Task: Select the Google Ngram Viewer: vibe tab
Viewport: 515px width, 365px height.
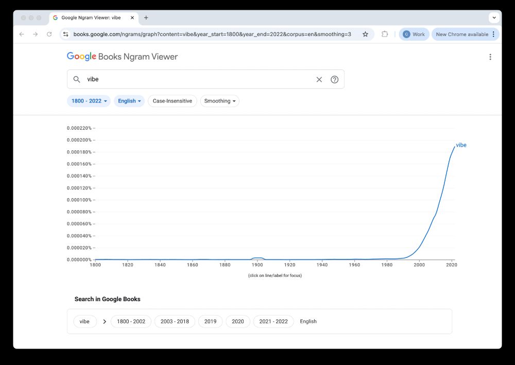Action: point(91,18)
